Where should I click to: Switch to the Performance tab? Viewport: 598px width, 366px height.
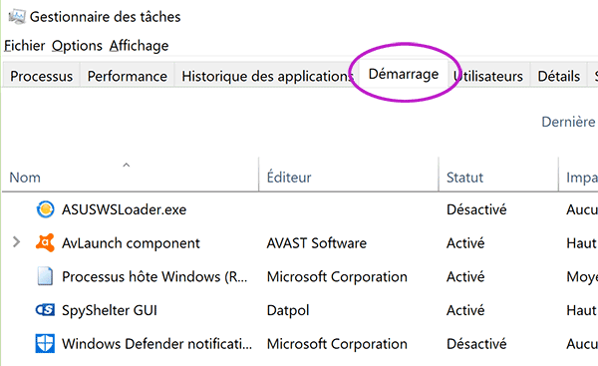click(127, 76)
